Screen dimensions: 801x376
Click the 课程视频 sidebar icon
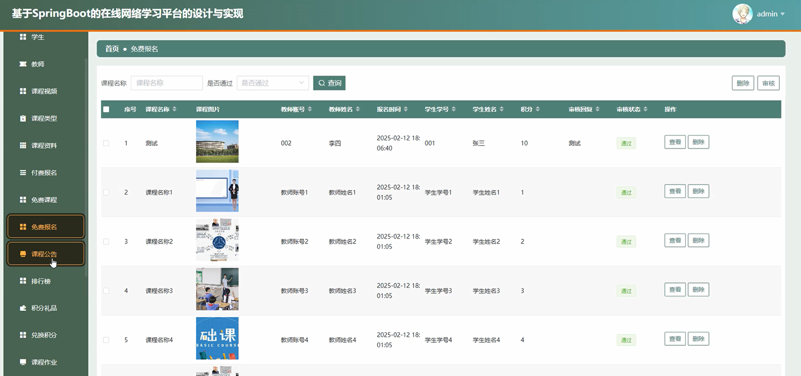(x=23, y=91)
